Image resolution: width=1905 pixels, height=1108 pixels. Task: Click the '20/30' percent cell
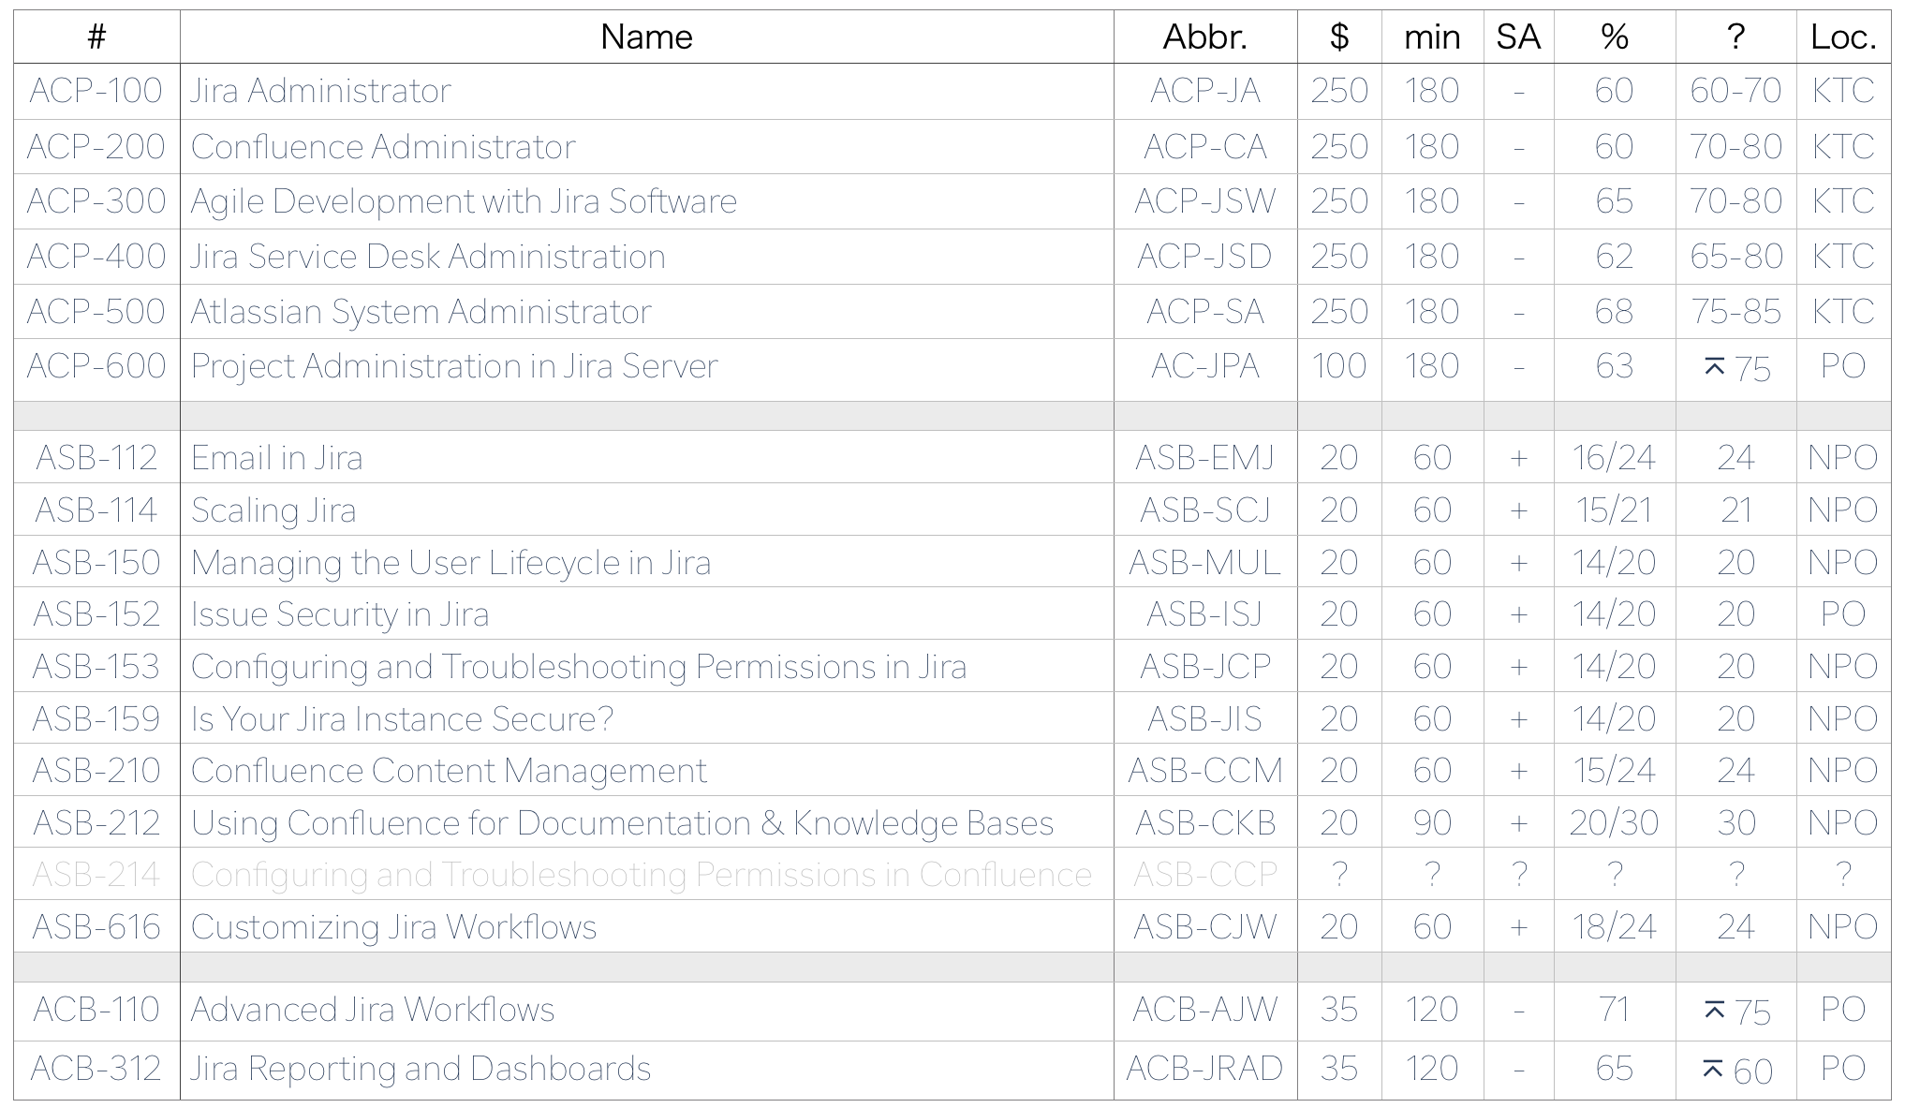click(1615, 822)
